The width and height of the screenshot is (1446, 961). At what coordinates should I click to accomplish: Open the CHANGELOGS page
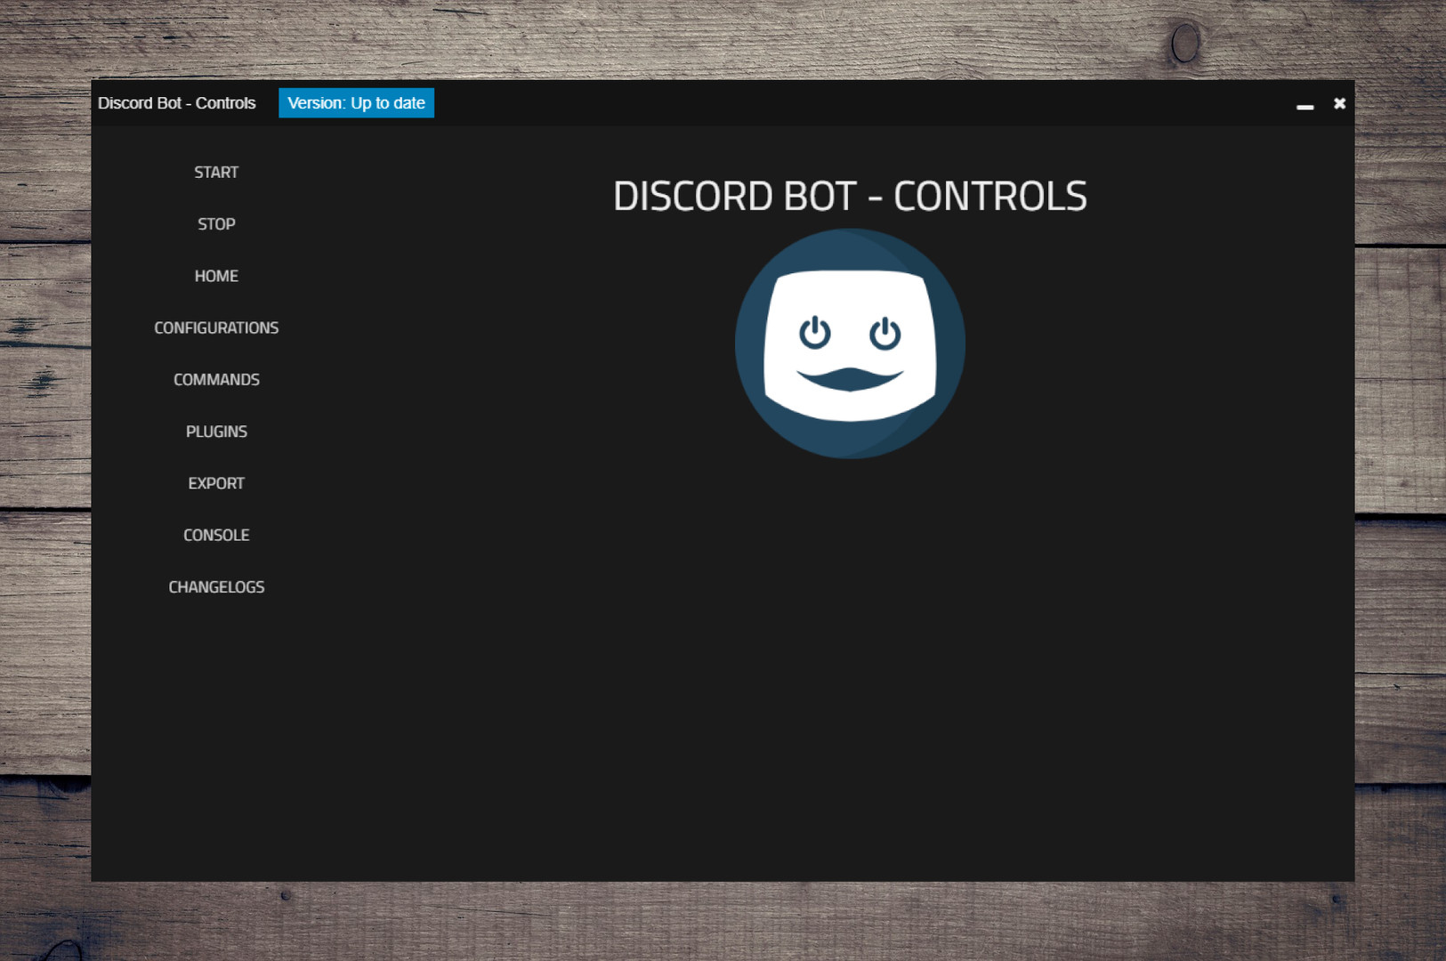[216, 587]
